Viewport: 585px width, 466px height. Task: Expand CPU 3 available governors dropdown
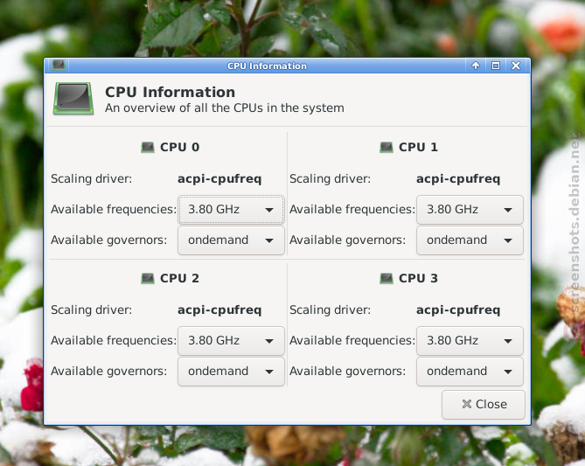470,372
